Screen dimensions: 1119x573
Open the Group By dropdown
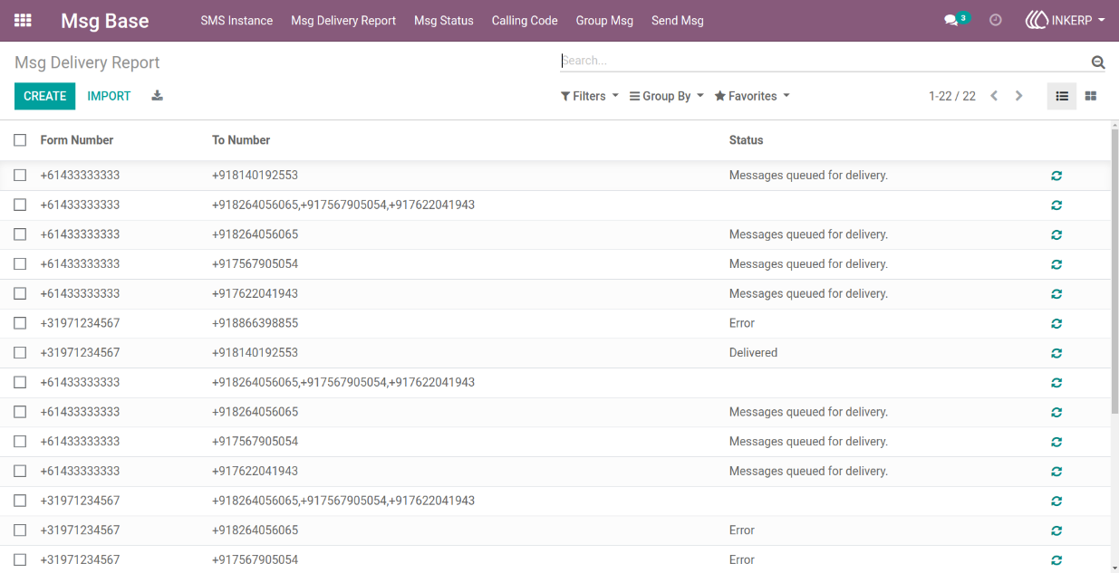[x=666, y=96]
